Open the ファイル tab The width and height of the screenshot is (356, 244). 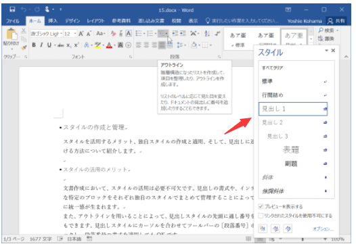tap(13, 21)
